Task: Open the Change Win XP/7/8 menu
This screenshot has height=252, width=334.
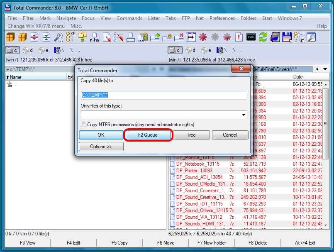Action: (36, 26)
